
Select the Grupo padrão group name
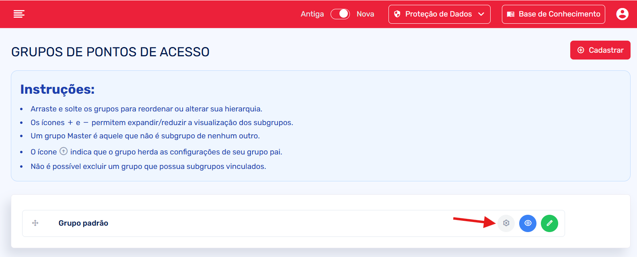click(x=83, y=223)
